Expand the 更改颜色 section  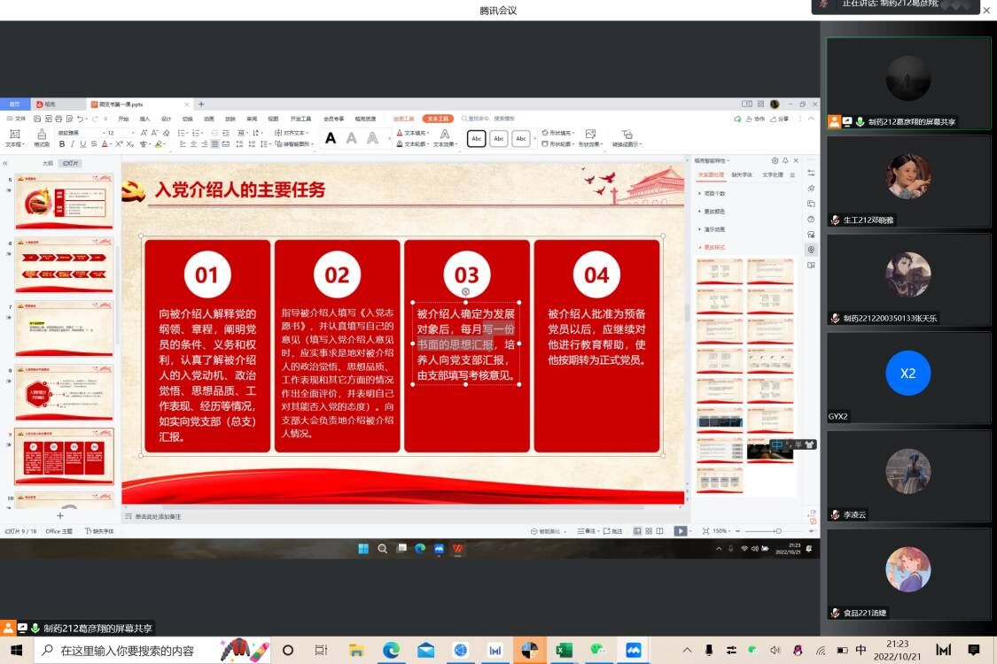pos(714,212)
